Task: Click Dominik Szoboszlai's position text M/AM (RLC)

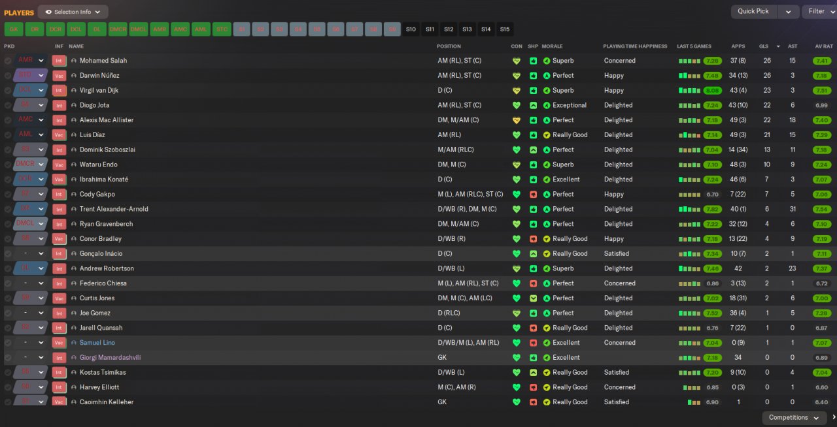Action: tap(456, 150)
